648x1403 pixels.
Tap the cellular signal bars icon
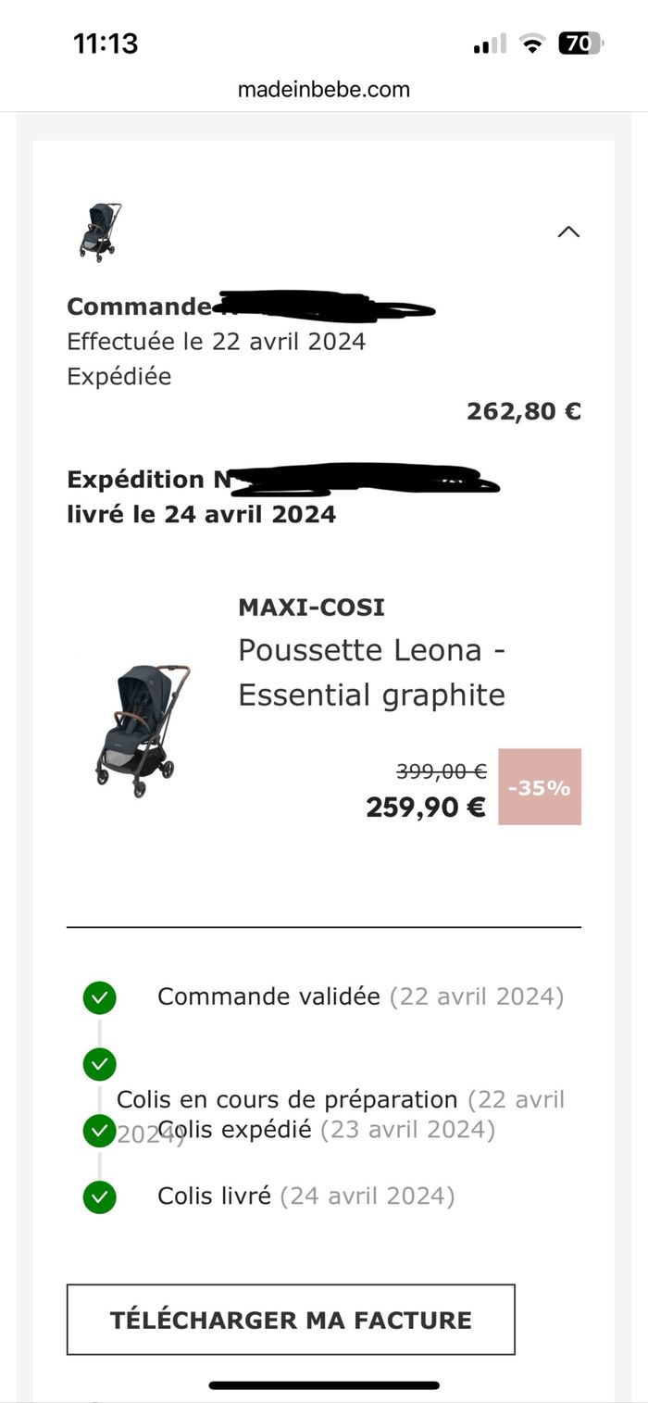pos(490,44)
